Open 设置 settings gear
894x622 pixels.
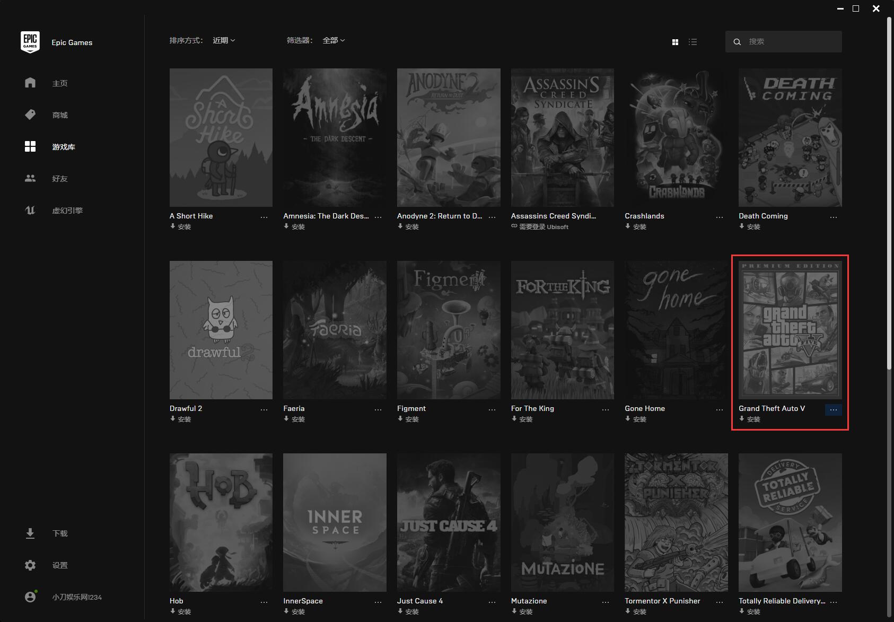click(x=30, y=565)
